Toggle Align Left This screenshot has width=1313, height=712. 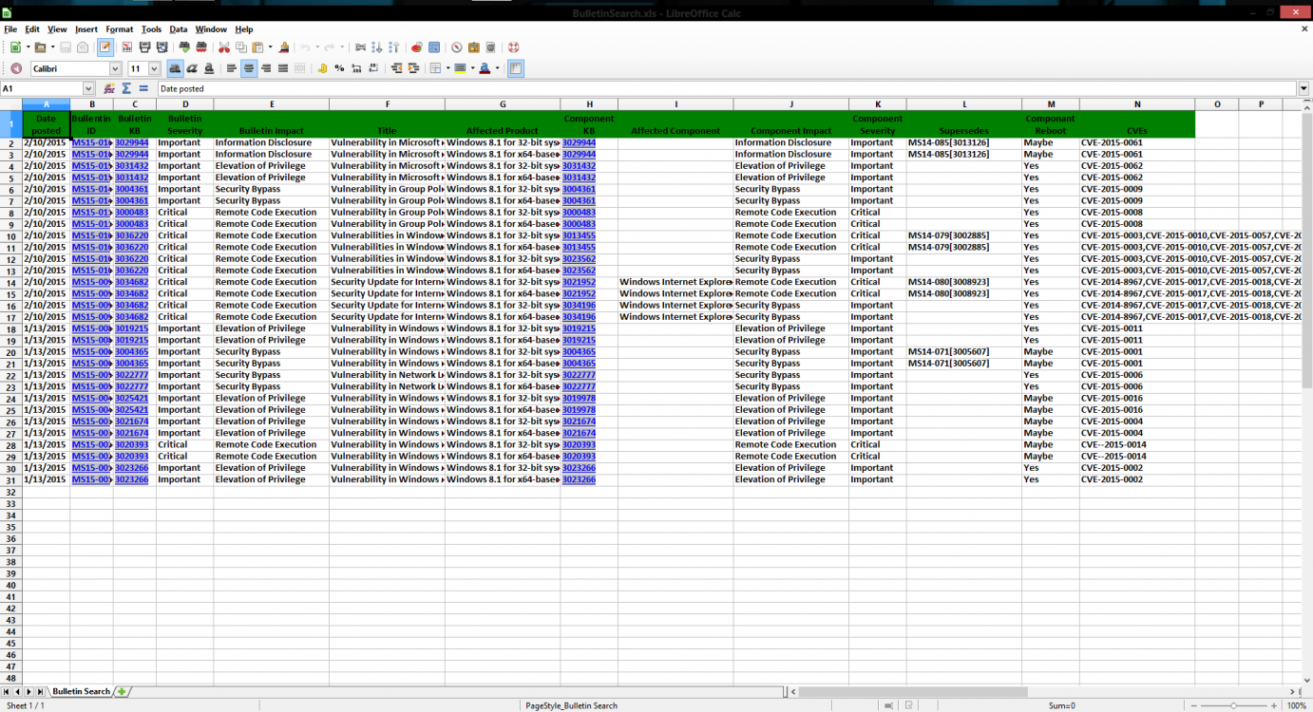point(232,68)
